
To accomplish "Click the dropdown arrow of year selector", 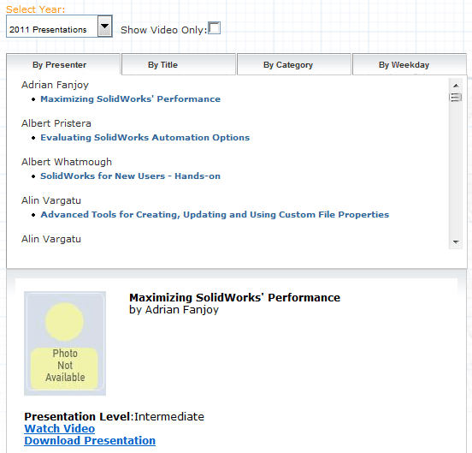I will click(104, 27).
